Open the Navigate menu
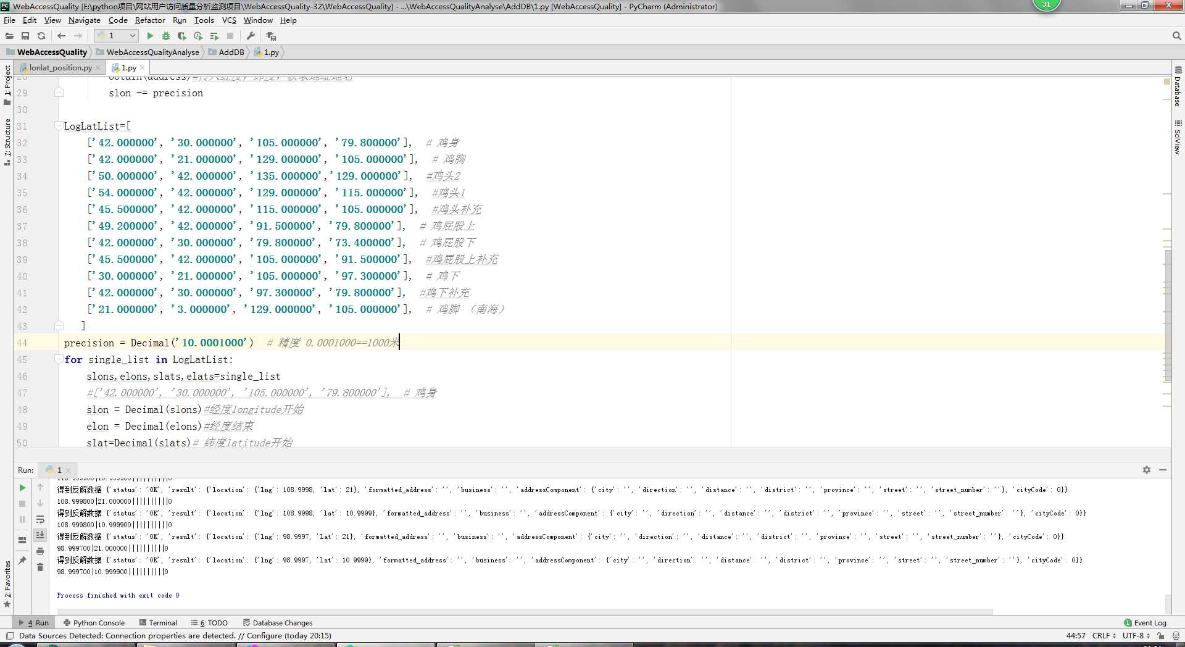Screen dimensions: 1185x647 [84, 20]
